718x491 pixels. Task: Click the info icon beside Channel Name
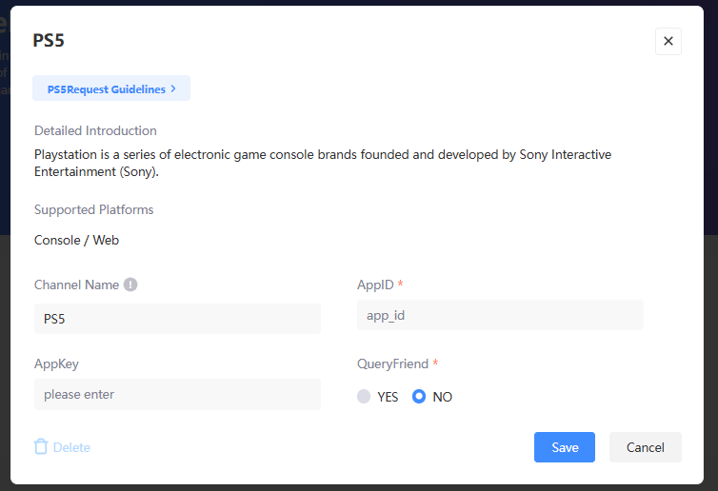coord(130,285)
